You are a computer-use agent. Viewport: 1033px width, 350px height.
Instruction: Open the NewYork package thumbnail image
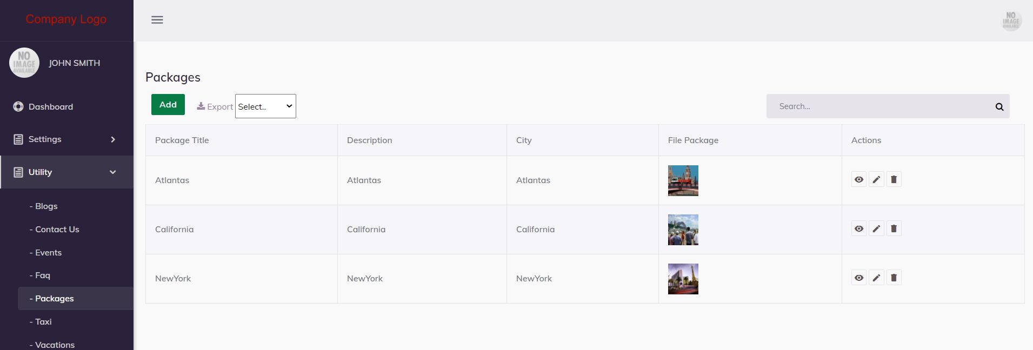pyautogui.click(x=683, y=279)
